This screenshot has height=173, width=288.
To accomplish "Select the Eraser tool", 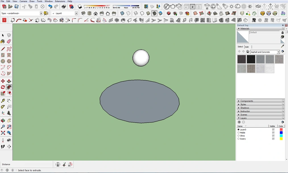I will [x=9, y=41].
